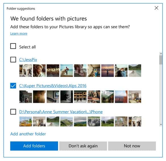Click Add another folder
166x161 pixels.
[28, 134]
